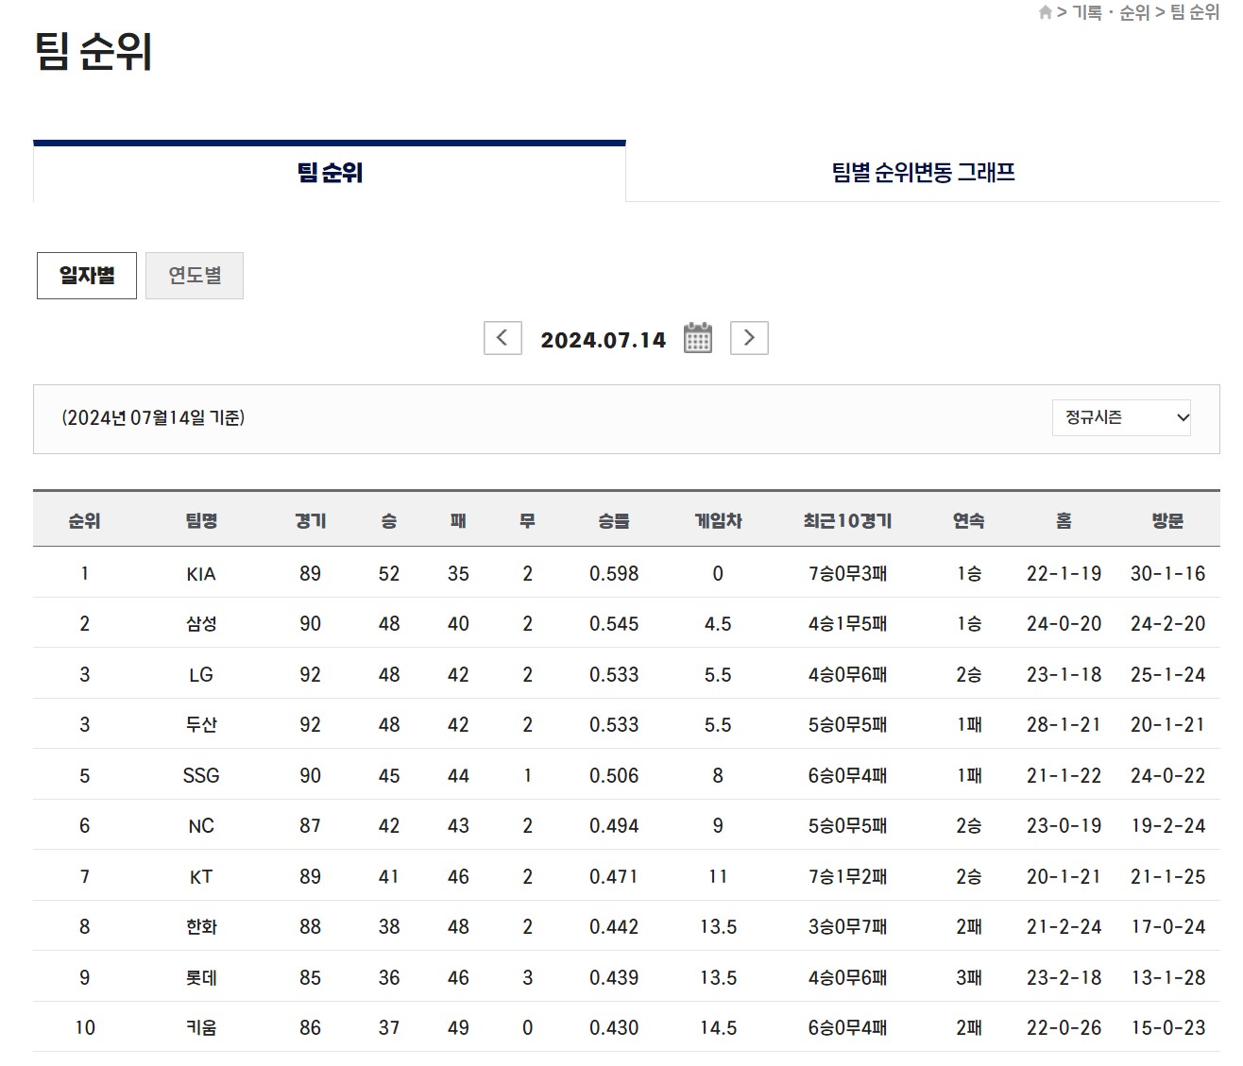Click KIA recent record 7승0무3패
The width and height of the screenshot is (1243, 1066).
(847, 574)
